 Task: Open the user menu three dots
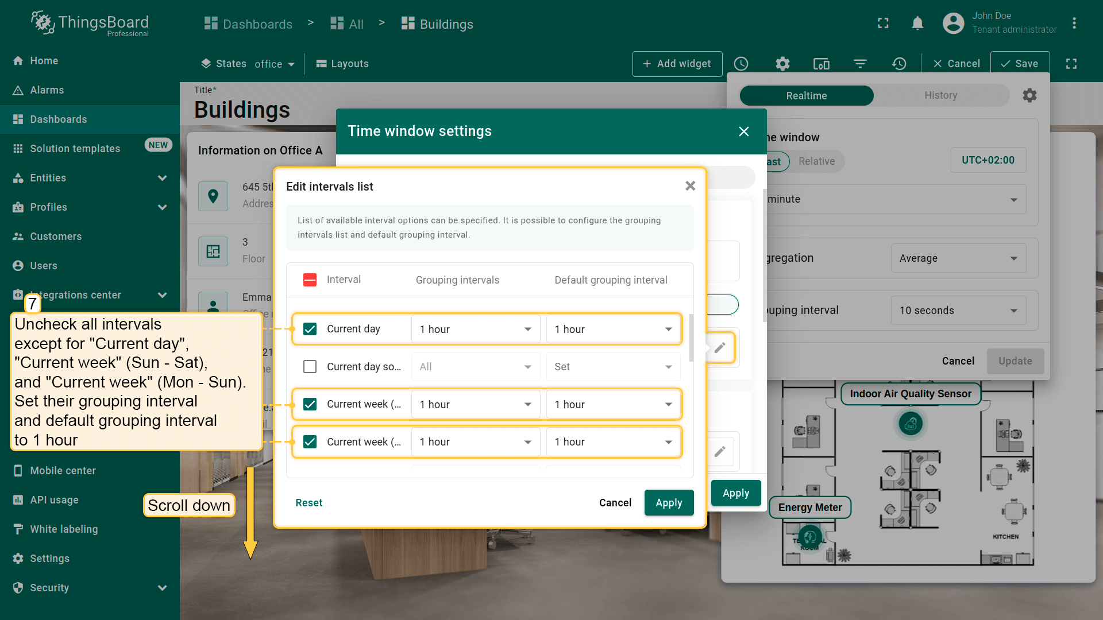pyautogui.click(x=1074, y=23)
